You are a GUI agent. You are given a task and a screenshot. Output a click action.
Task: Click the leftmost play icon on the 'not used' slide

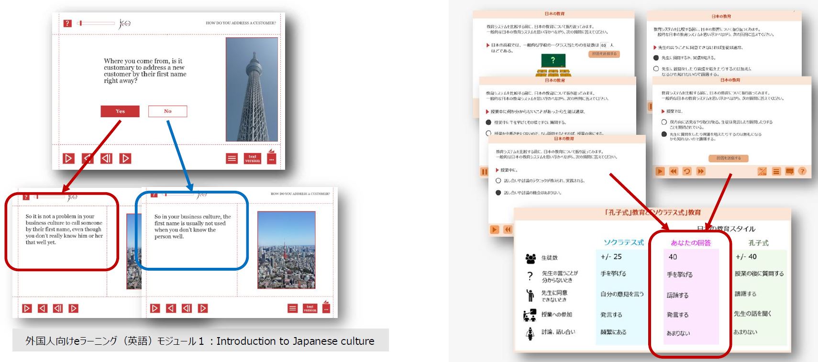point(155,308)
